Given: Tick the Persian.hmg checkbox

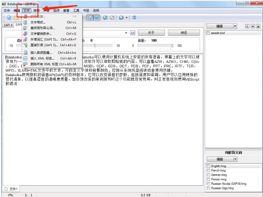Looking at the screenshot, I should [x=208, y=179].
